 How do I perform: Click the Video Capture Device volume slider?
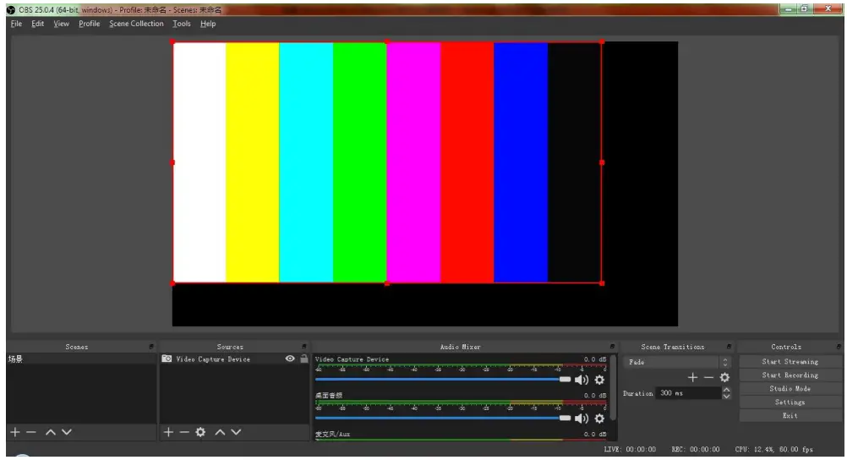pos(443,380)
